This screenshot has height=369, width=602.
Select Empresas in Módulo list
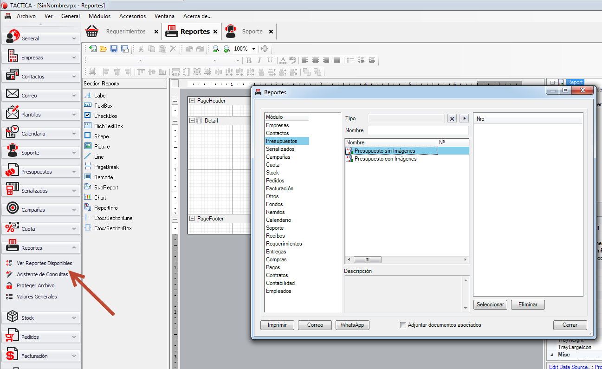tap(278, 125)
